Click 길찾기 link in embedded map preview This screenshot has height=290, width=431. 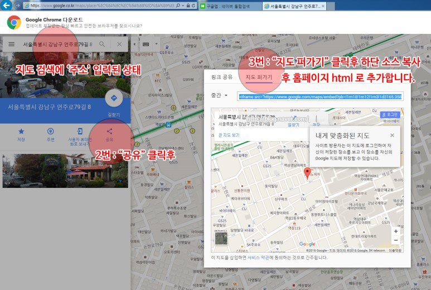click(x=293, y=125)
